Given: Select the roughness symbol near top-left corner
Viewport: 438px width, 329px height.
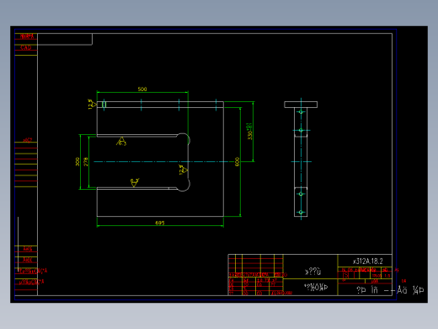Looking at the screenshot, I should (x=92, y=104).
